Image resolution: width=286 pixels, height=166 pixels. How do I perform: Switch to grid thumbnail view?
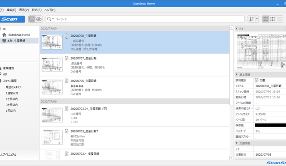click(273, 19)
